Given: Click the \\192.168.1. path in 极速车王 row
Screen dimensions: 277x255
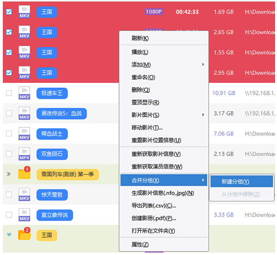Looking at the screenshot, I should click(260, 93).
